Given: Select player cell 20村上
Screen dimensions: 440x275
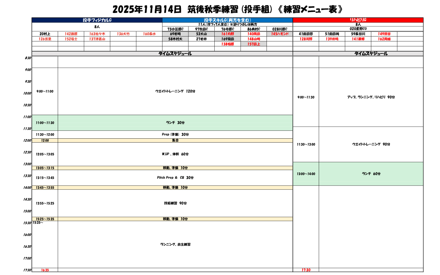Looking at the screenshot, I should pyautogui.click(x=45, y=34).
